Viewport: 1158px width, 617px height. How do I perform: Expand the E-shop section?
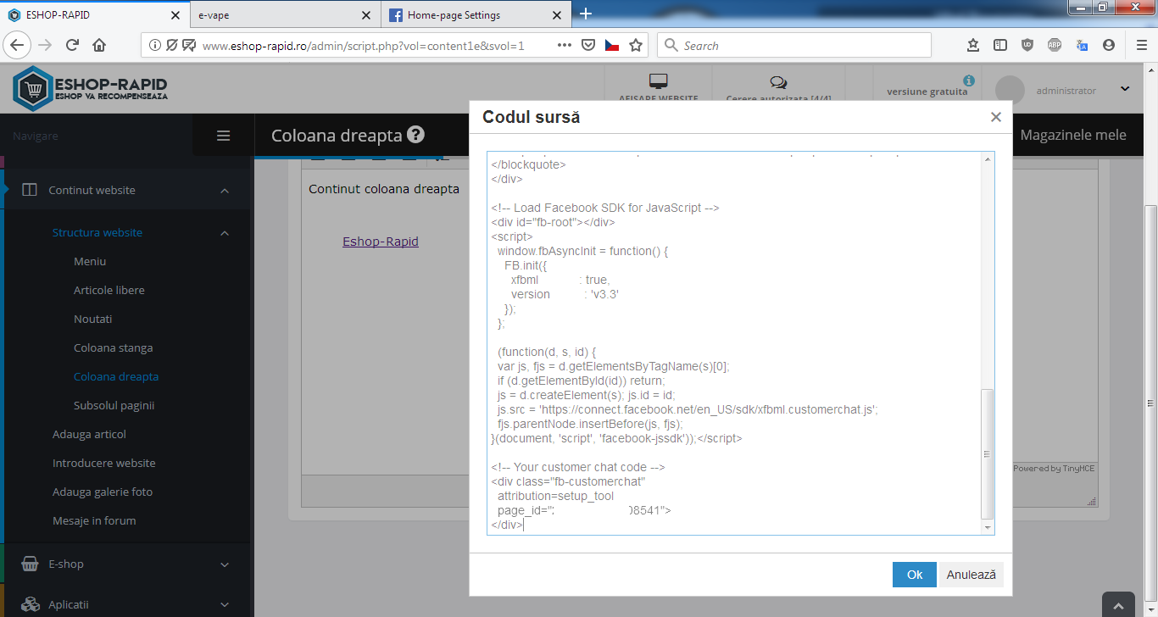pos(225,564)
